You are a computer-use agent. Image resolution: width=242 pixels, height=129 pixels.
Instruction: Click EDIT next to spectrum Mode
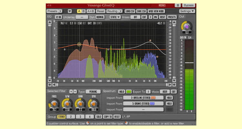coord(174,92)
